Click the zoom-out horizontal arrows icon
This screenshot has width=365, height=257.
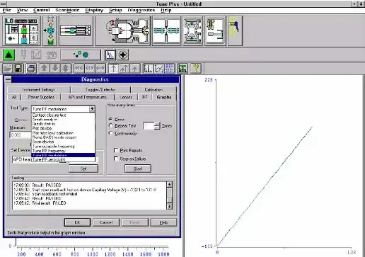(x=90, y=69)
